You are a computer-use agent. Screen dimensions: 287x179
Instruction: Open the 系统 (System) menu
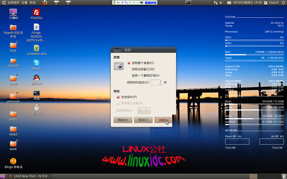(33, 2)
